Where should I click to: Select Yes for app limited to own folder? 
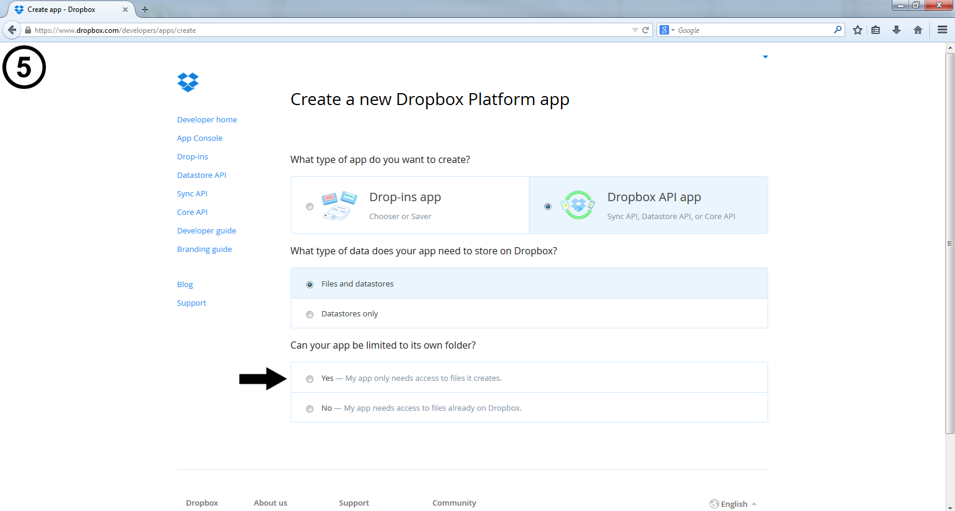(310, 379)
